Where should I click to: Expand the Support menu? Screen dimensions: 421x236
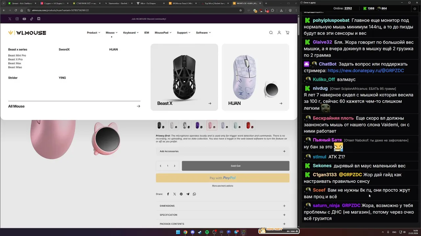click(x=184, y=33)
